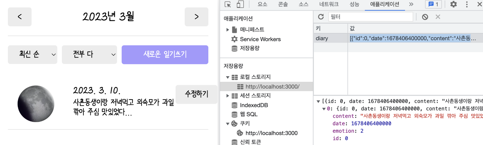Click the emotion: 2 property line
This screenshot has height=145, width=483.
pos(348,131)
